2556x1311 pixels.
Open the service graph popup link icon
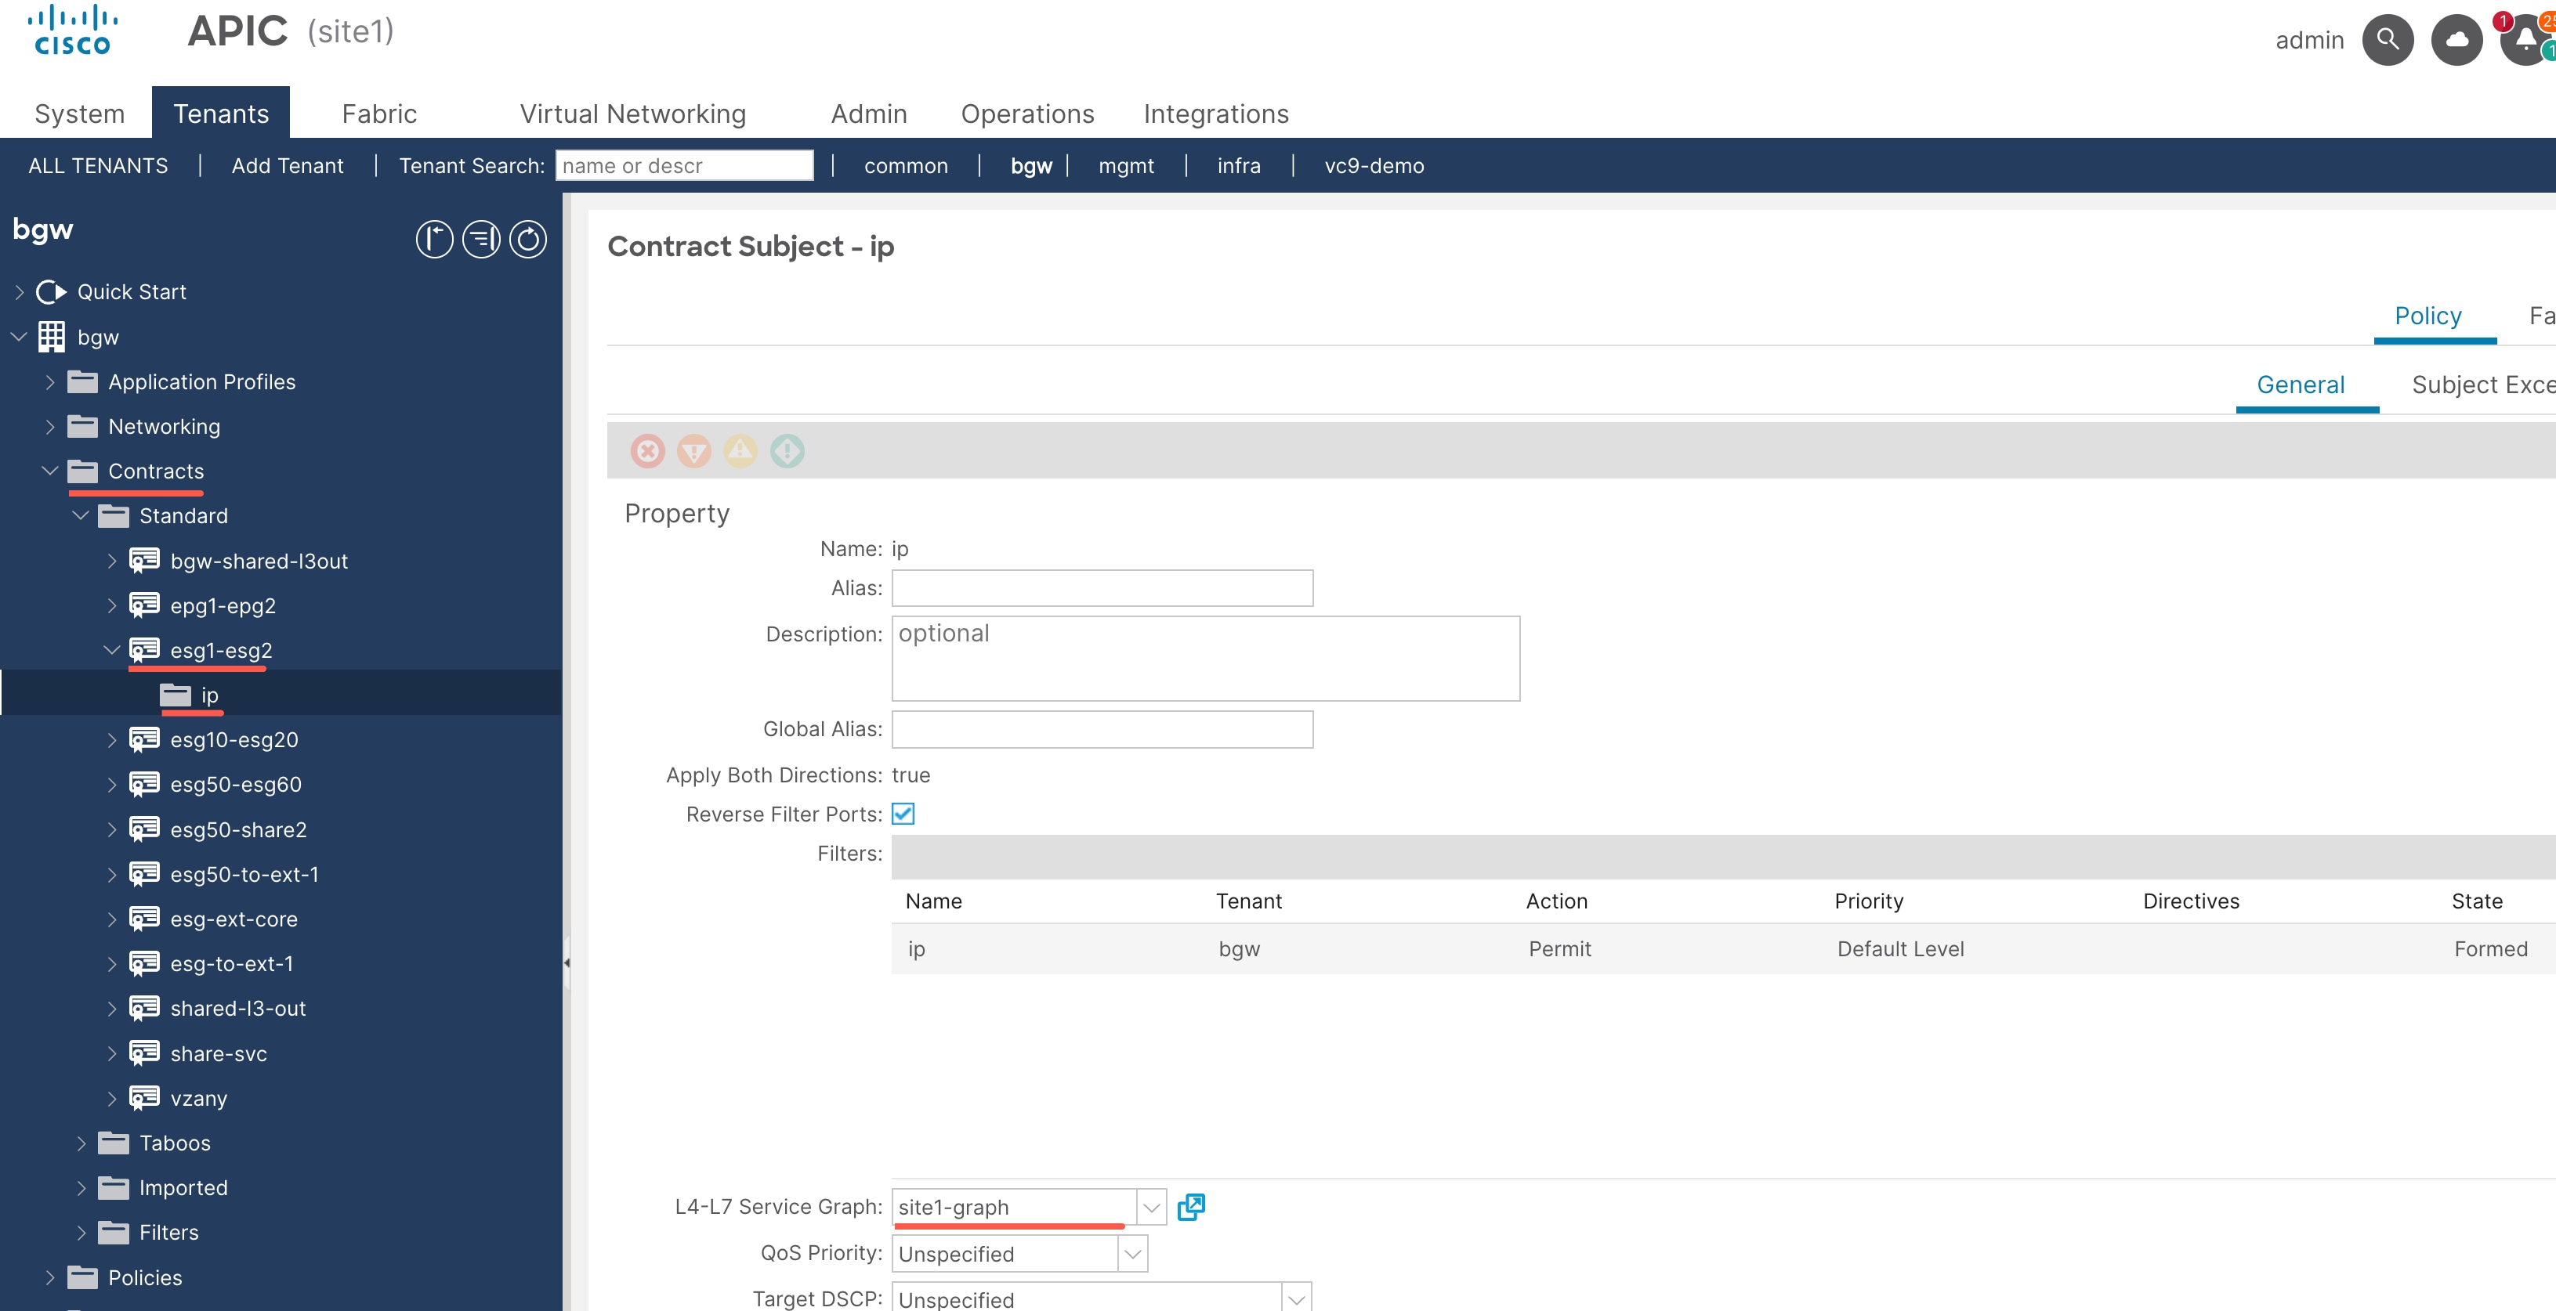click(x=1191, y=1207)
